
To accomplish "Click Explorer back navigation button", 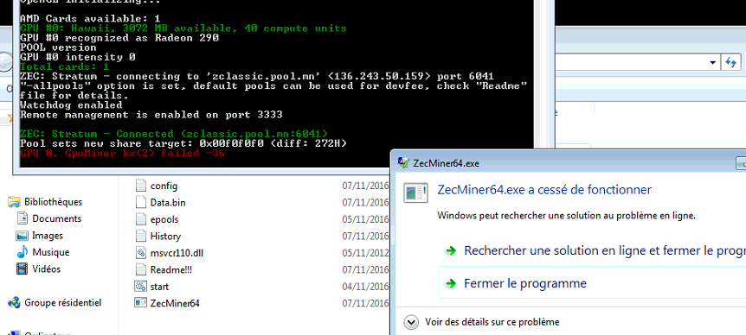I will point(4,62).
